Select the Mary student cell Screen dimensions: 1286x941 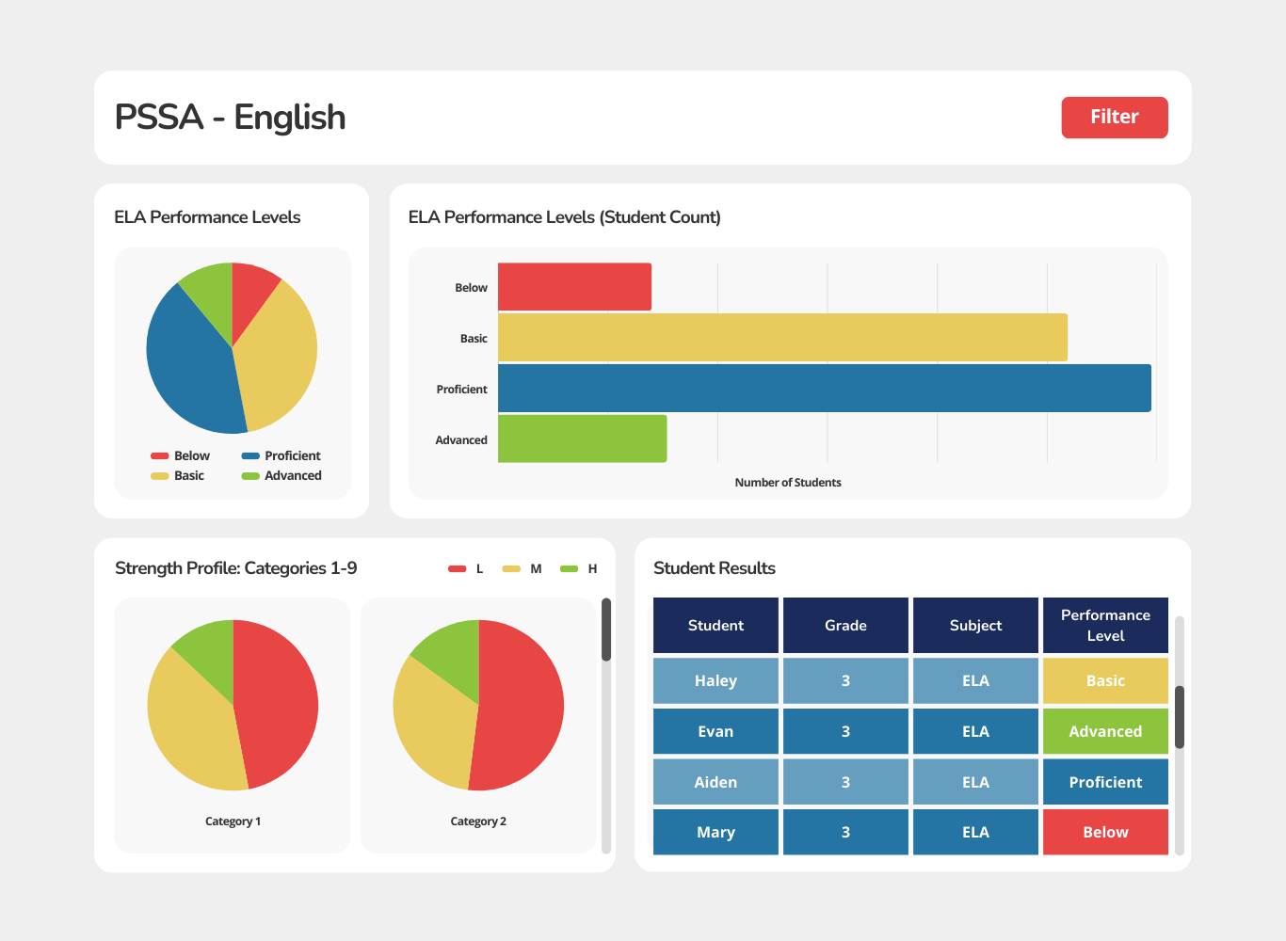click(715, 832)
